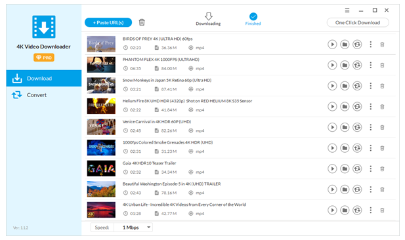Image resolution: width=405 pixels, height=240 pixels.
Task: Open folder for Beautiful Washington video
Action: pyautogui.click(x=345, y=190)
